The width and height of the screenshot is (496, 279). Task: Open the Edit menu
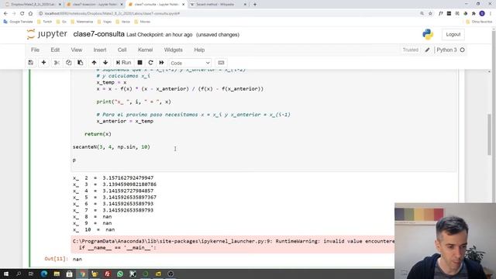(x=55, y=50)
